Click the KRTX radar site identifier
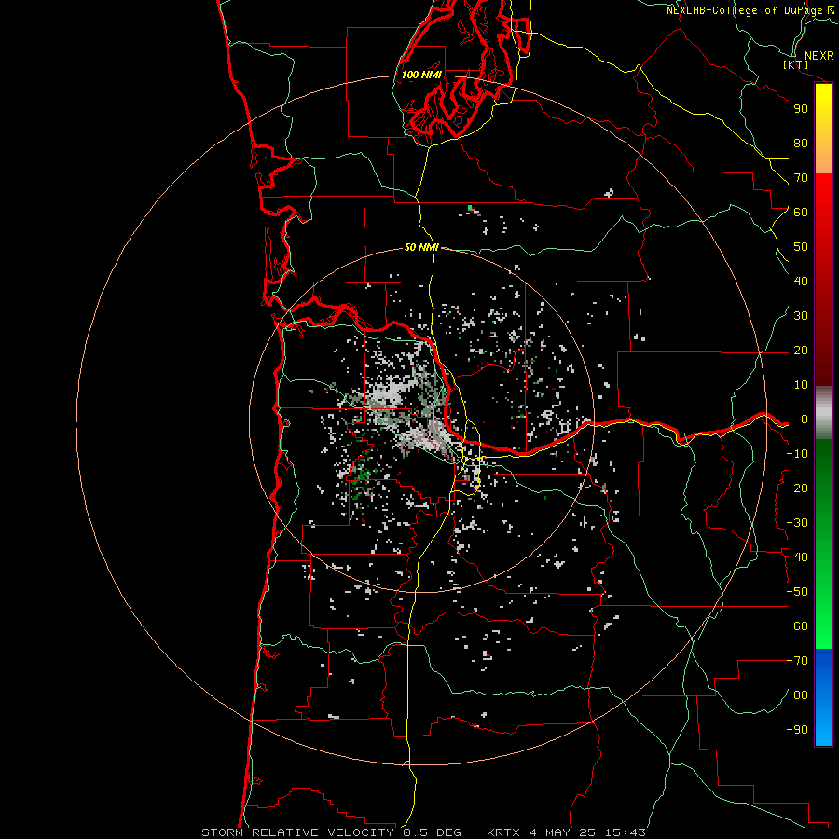 point(503,832)
